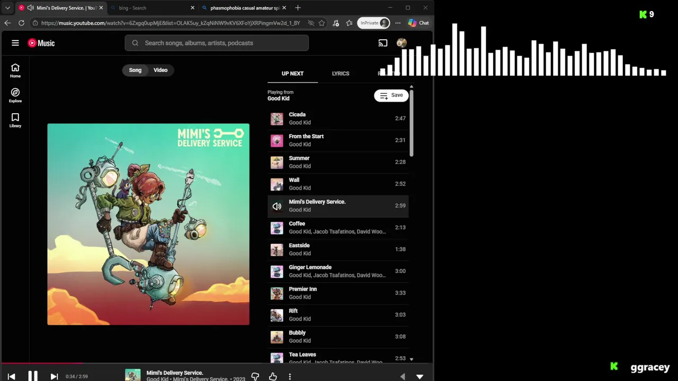Click the search magnifier icon
678x381 pixels.
click(x=135, y=43)
